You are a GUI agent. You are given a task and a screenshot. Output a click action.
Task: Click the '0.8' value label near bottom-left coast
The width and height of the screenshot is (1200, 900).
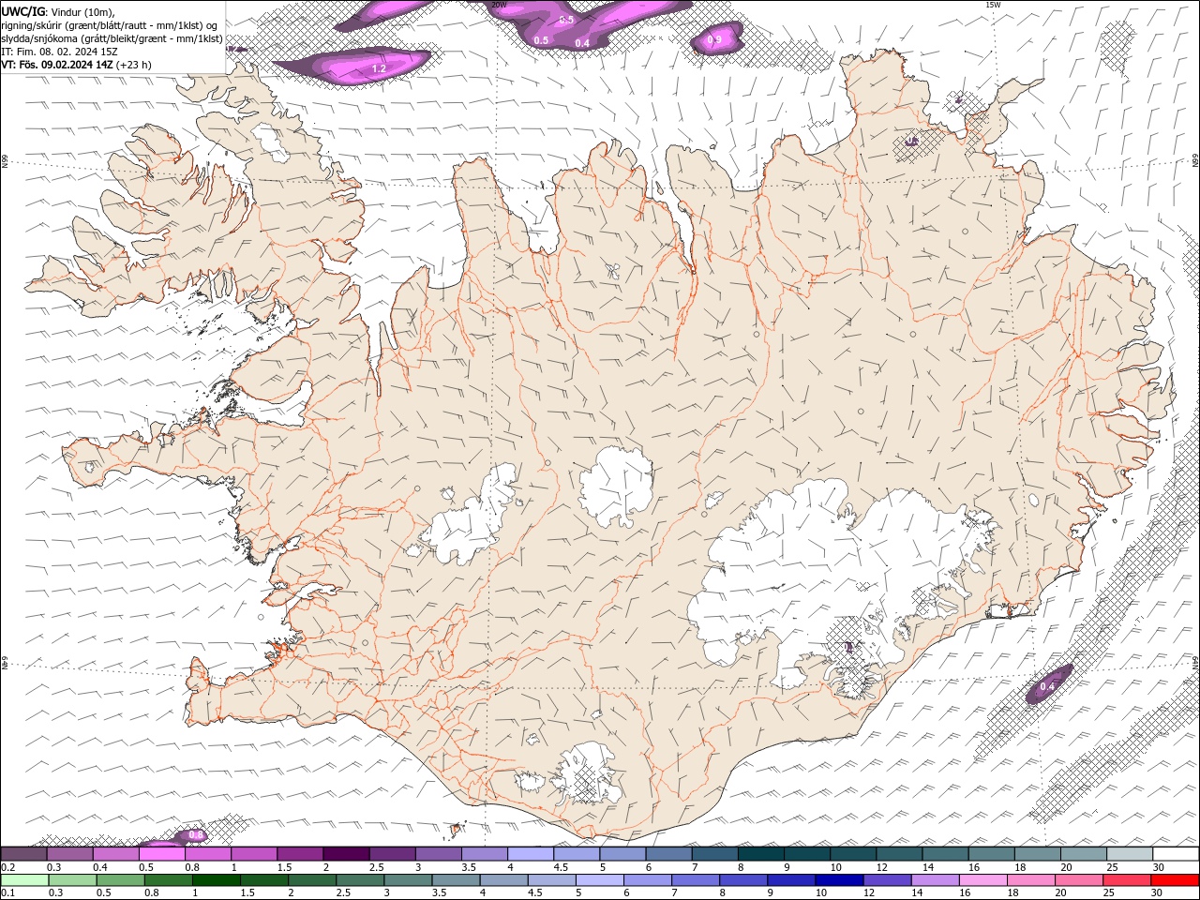click(196, 834)
